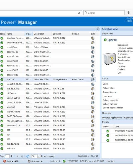Open link icon for ups210 row
Image resolution: width=133 pixels, height=165 pixels.
(93, 79)
